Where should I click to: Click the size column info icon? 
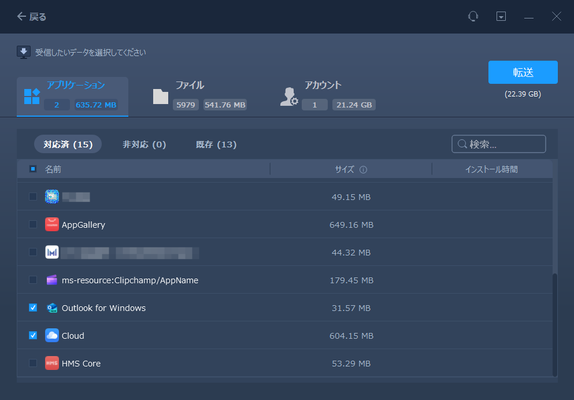(x=364, y=170)
